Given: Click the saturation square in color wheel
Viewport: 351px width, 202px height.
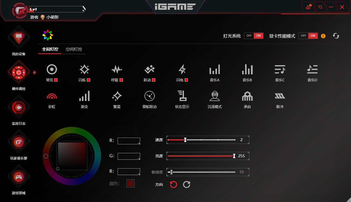Looking at the screenshot, I should [x=72, y=156].
